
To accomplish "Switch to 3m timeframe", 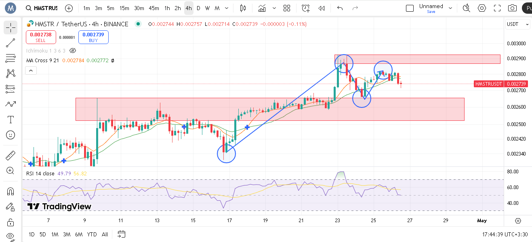I will (99, 8).
